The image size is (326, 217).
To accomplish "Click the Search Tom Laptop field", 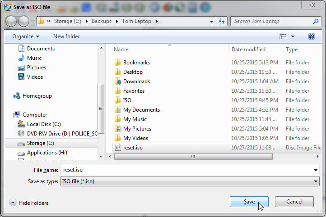I will pos(271,21).
